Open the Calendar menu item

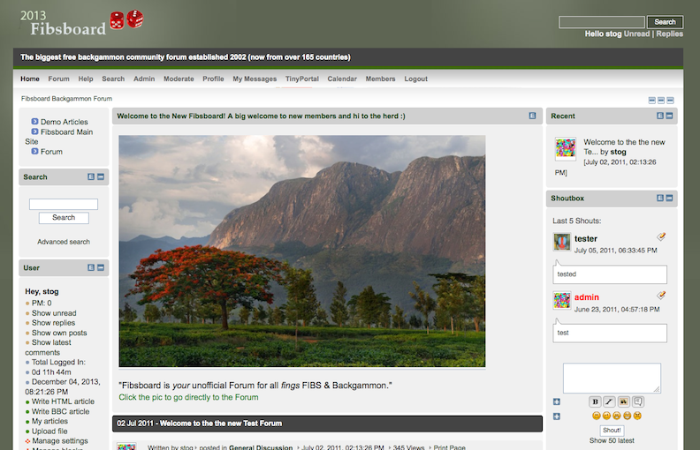[x=342, y=79]
